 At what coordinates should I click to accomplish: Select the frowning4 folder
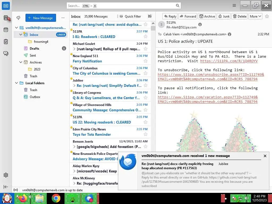41,42
